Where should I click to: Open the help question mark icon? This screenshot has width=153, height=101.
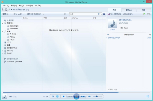[104, 14]
